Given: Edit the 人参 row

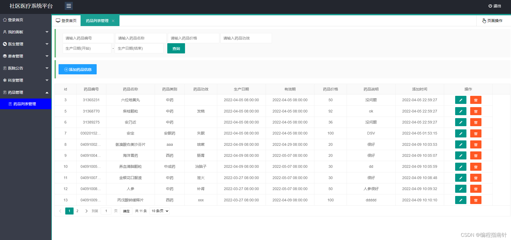Looking at the screenshot, I should point(461,189).
